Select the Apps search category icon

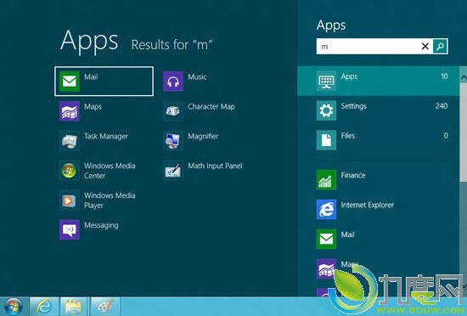pos(326,81)
